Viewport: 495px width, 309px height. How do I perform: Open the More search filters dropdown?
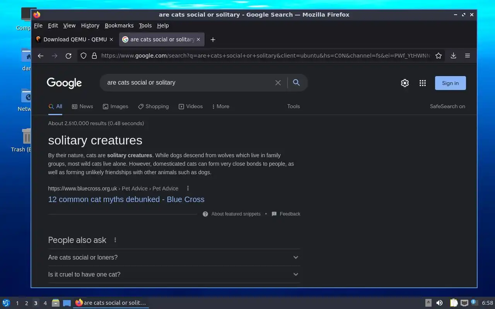pyautogui.click(x=220, y=107)
